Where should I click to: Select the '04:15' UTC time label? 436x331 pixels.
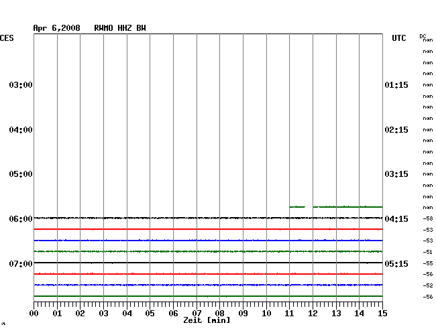pyautogui.click(x=396, y=219)
